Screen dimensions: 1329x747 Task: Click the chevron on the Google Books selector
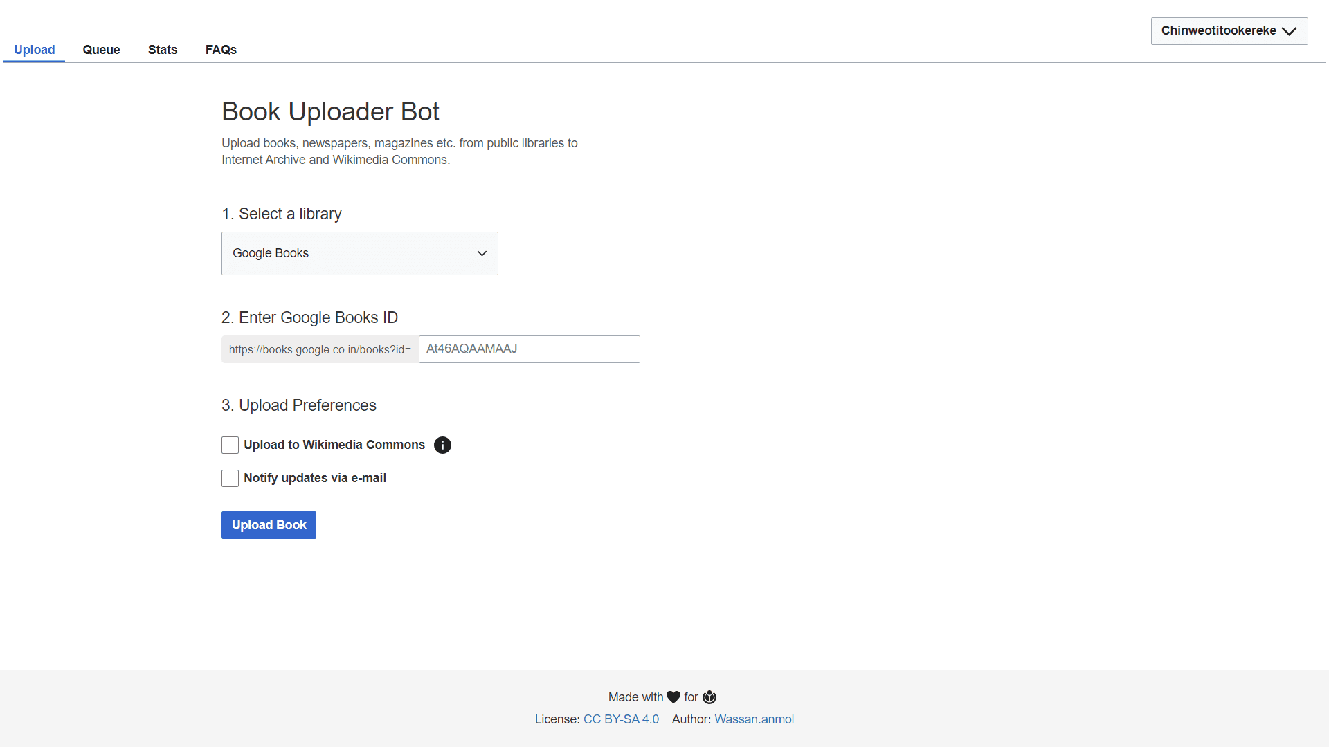pos(482,253)
